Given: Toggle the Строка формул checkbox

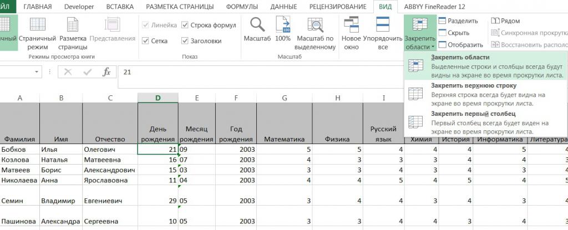Looking at the screenshot, I should (209, 25).
